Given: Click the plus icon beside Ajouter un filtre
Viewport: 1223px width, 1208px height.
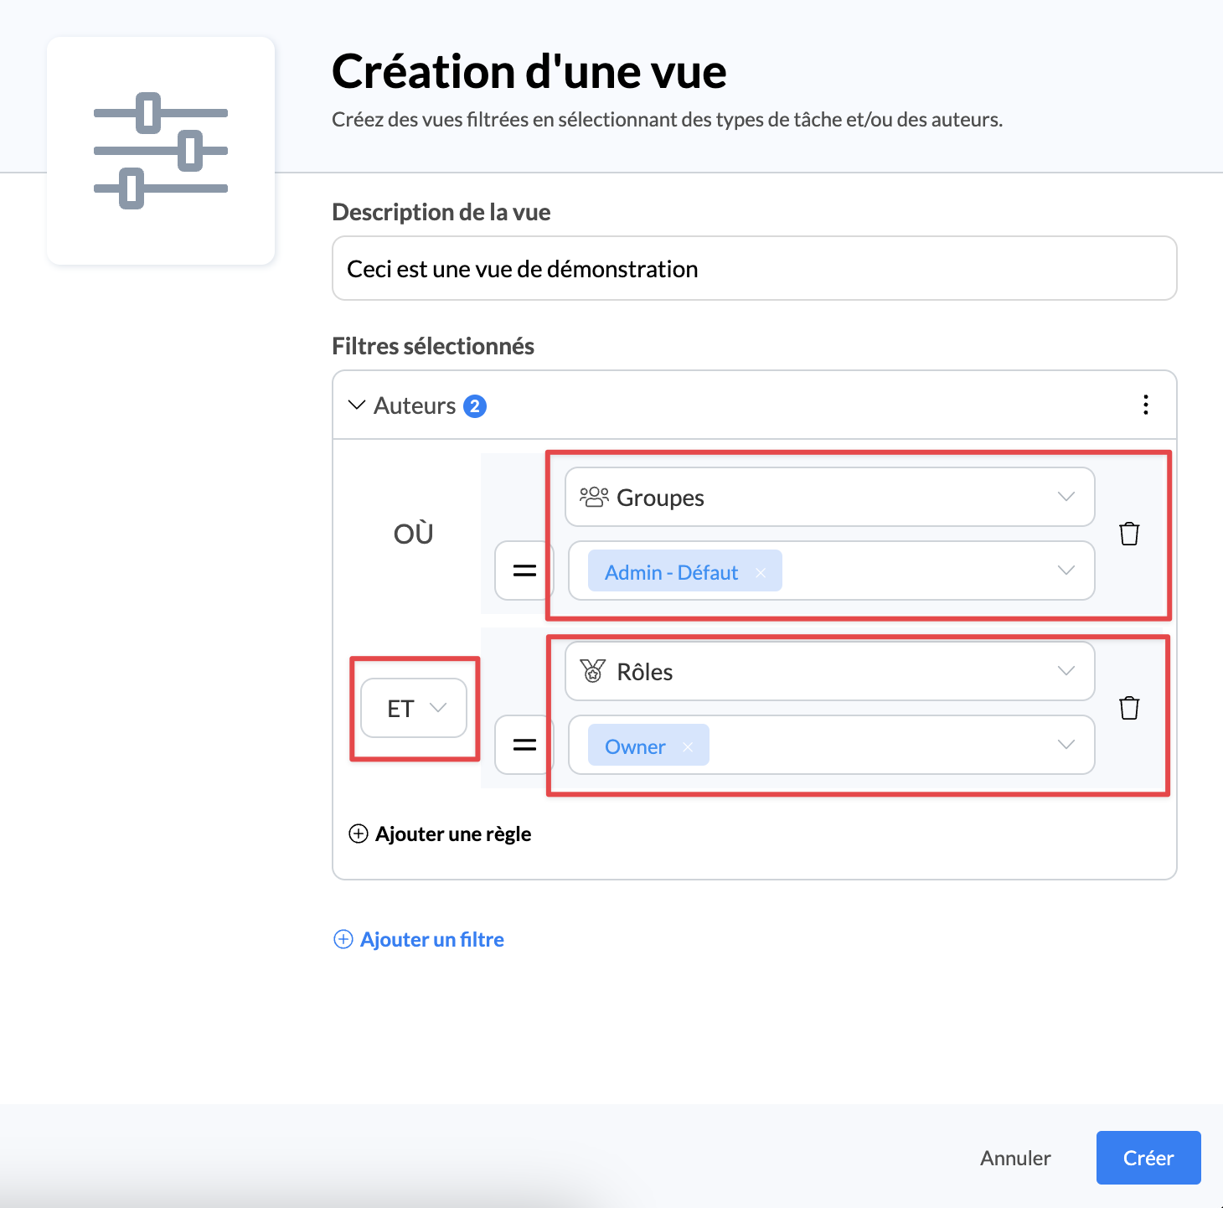Looking at the screenshot, I should [x=343, y=939].
